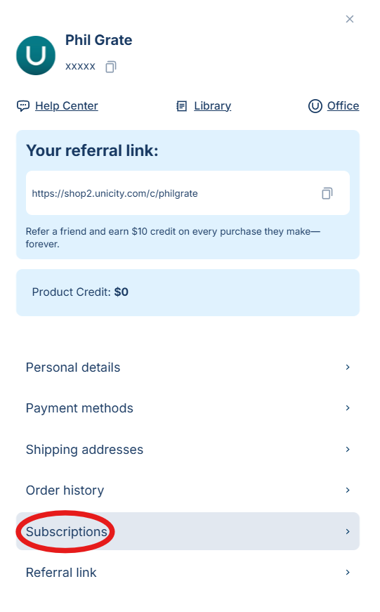The image size is (380, 612).
Task: Open Payment methods menu item
Action: click(x=188, y=408)
